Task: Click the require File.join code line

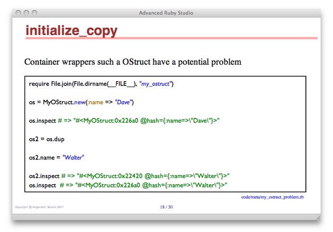Action: pos(101,83)
